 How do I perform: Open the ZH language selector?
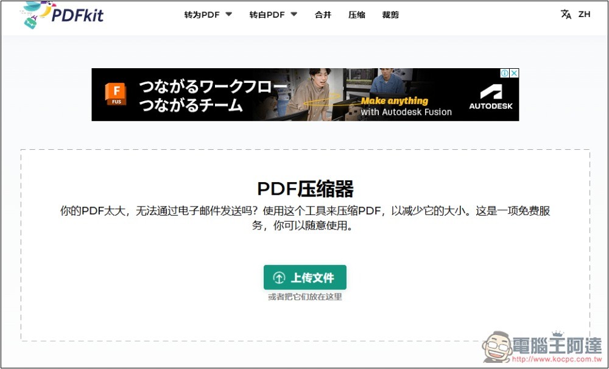(x=584, y=15)
